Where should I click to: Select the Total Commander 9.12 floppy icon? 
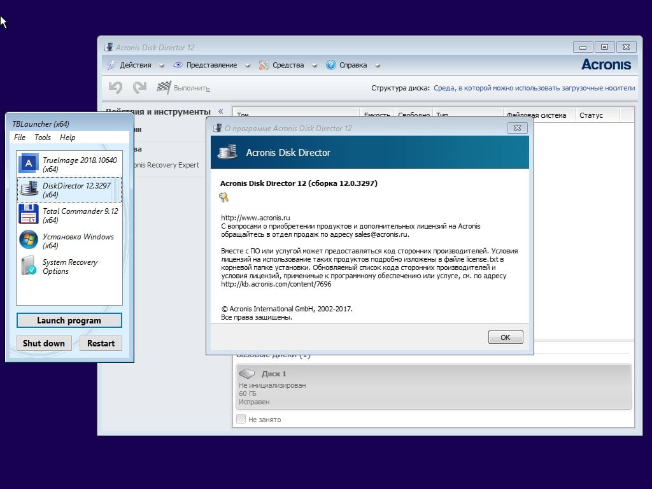pyautogui.click(x=29, y=215)
